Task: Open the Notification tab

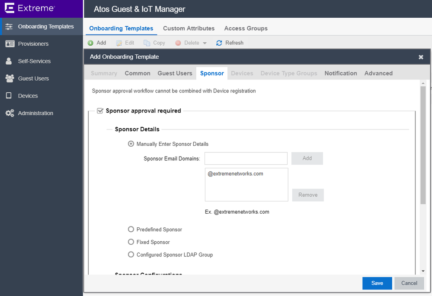Action: point(340,73)
